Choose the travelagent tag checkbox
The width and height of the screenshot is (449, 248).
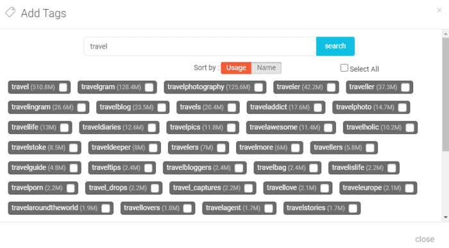[269, 208]
